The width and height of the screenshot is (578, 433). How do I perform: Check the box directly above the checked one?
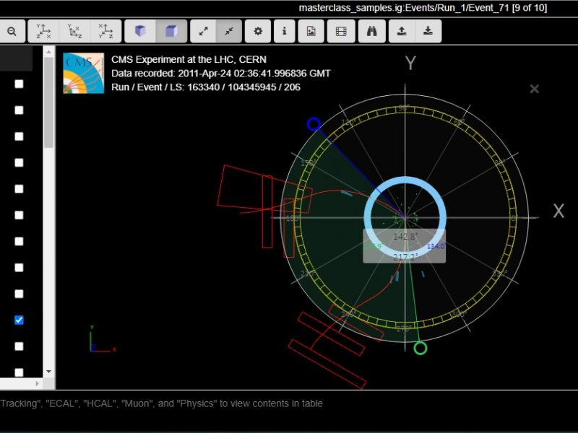pyautogui.click(x=20, y=294)
